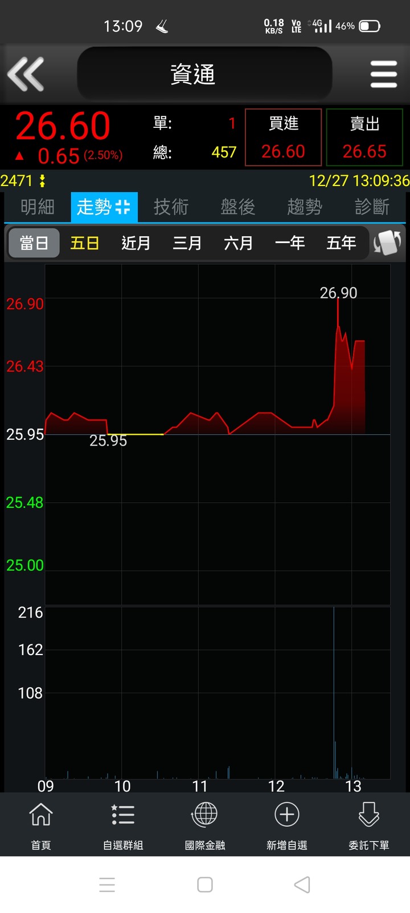Tap the 13:09 clock in status bar

123,26
